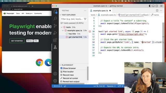The height and width of the screenshot is (93, 166).
Task: Click the filter funnel icon in Test Explorer
Action: pos(85,19)
